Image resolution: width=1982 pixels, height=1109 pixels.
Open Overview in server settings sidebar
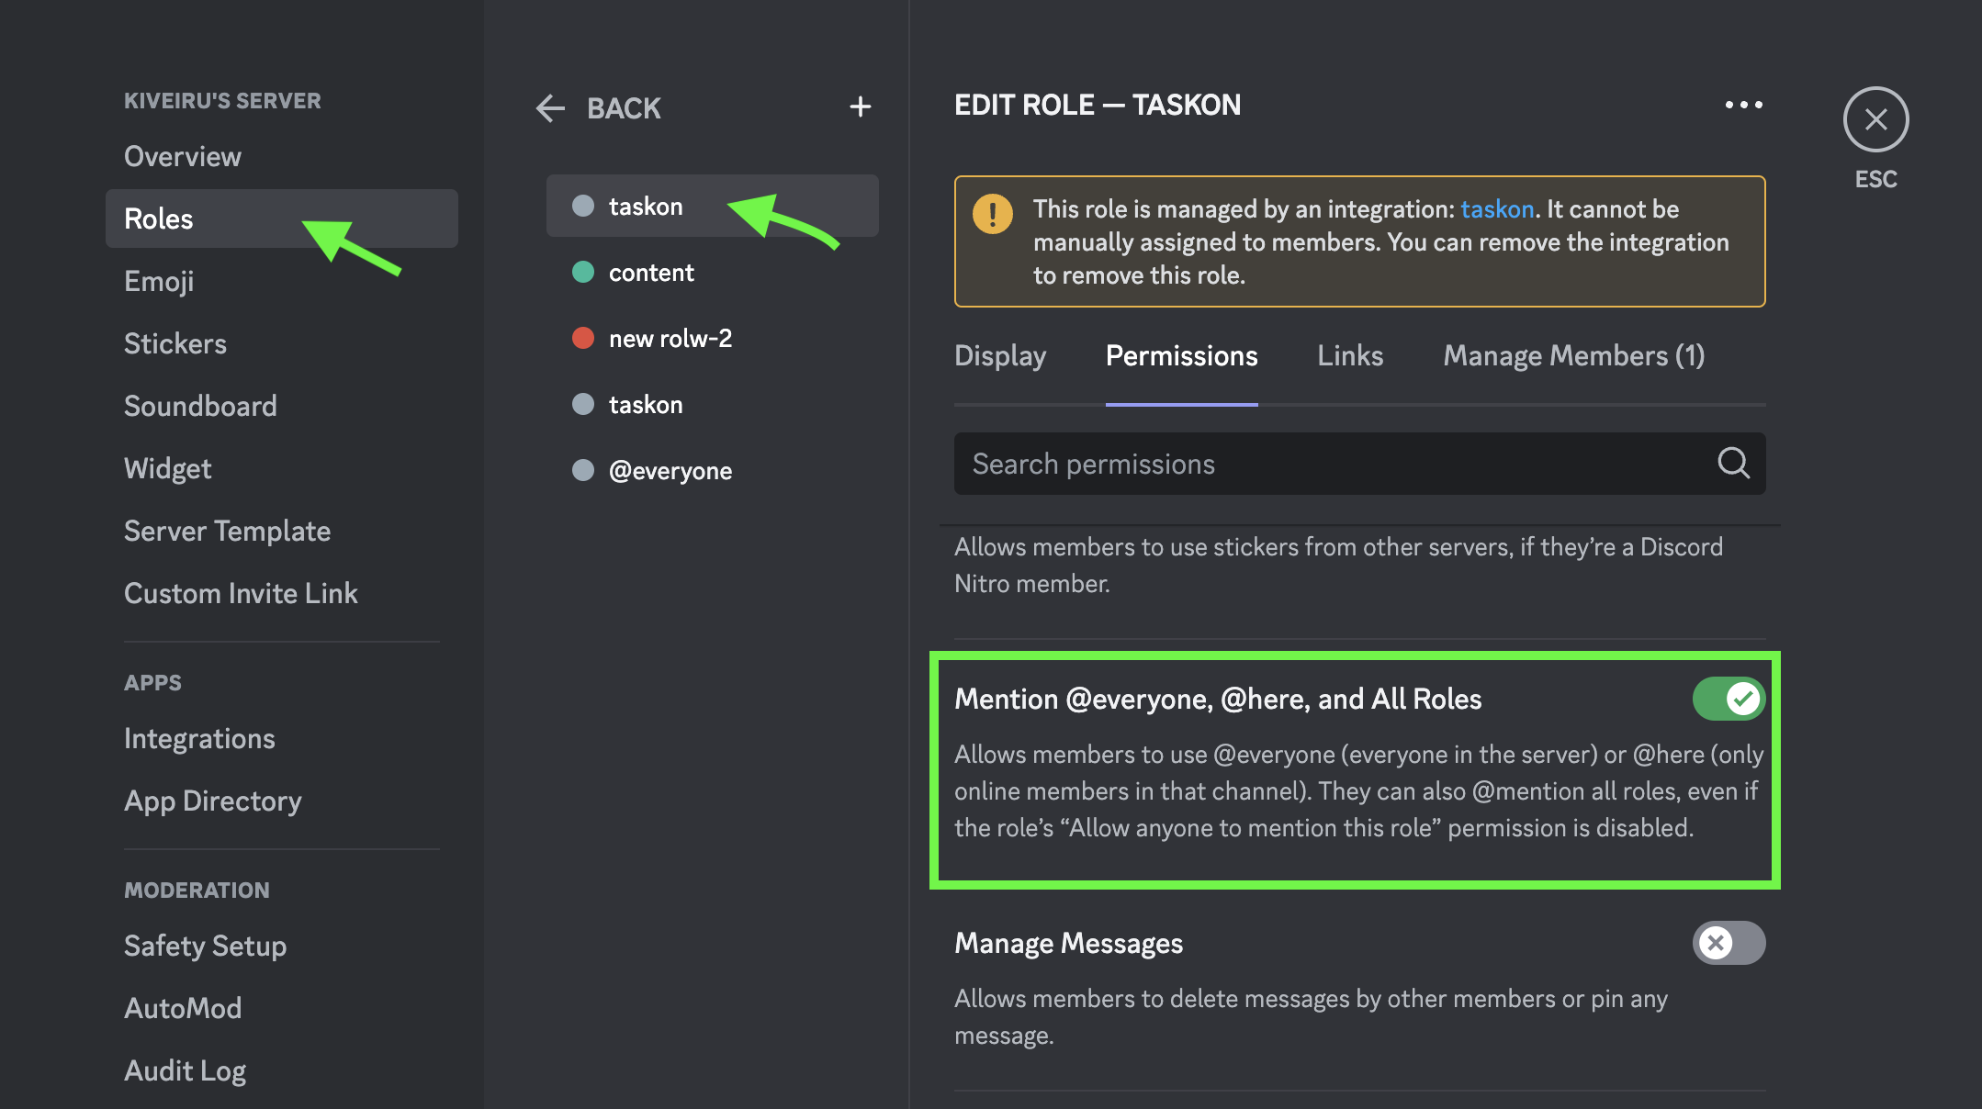[x=282, y=156]
